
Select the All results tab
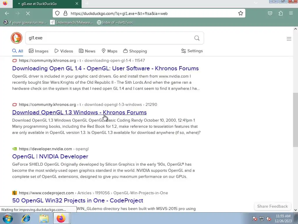18,51
